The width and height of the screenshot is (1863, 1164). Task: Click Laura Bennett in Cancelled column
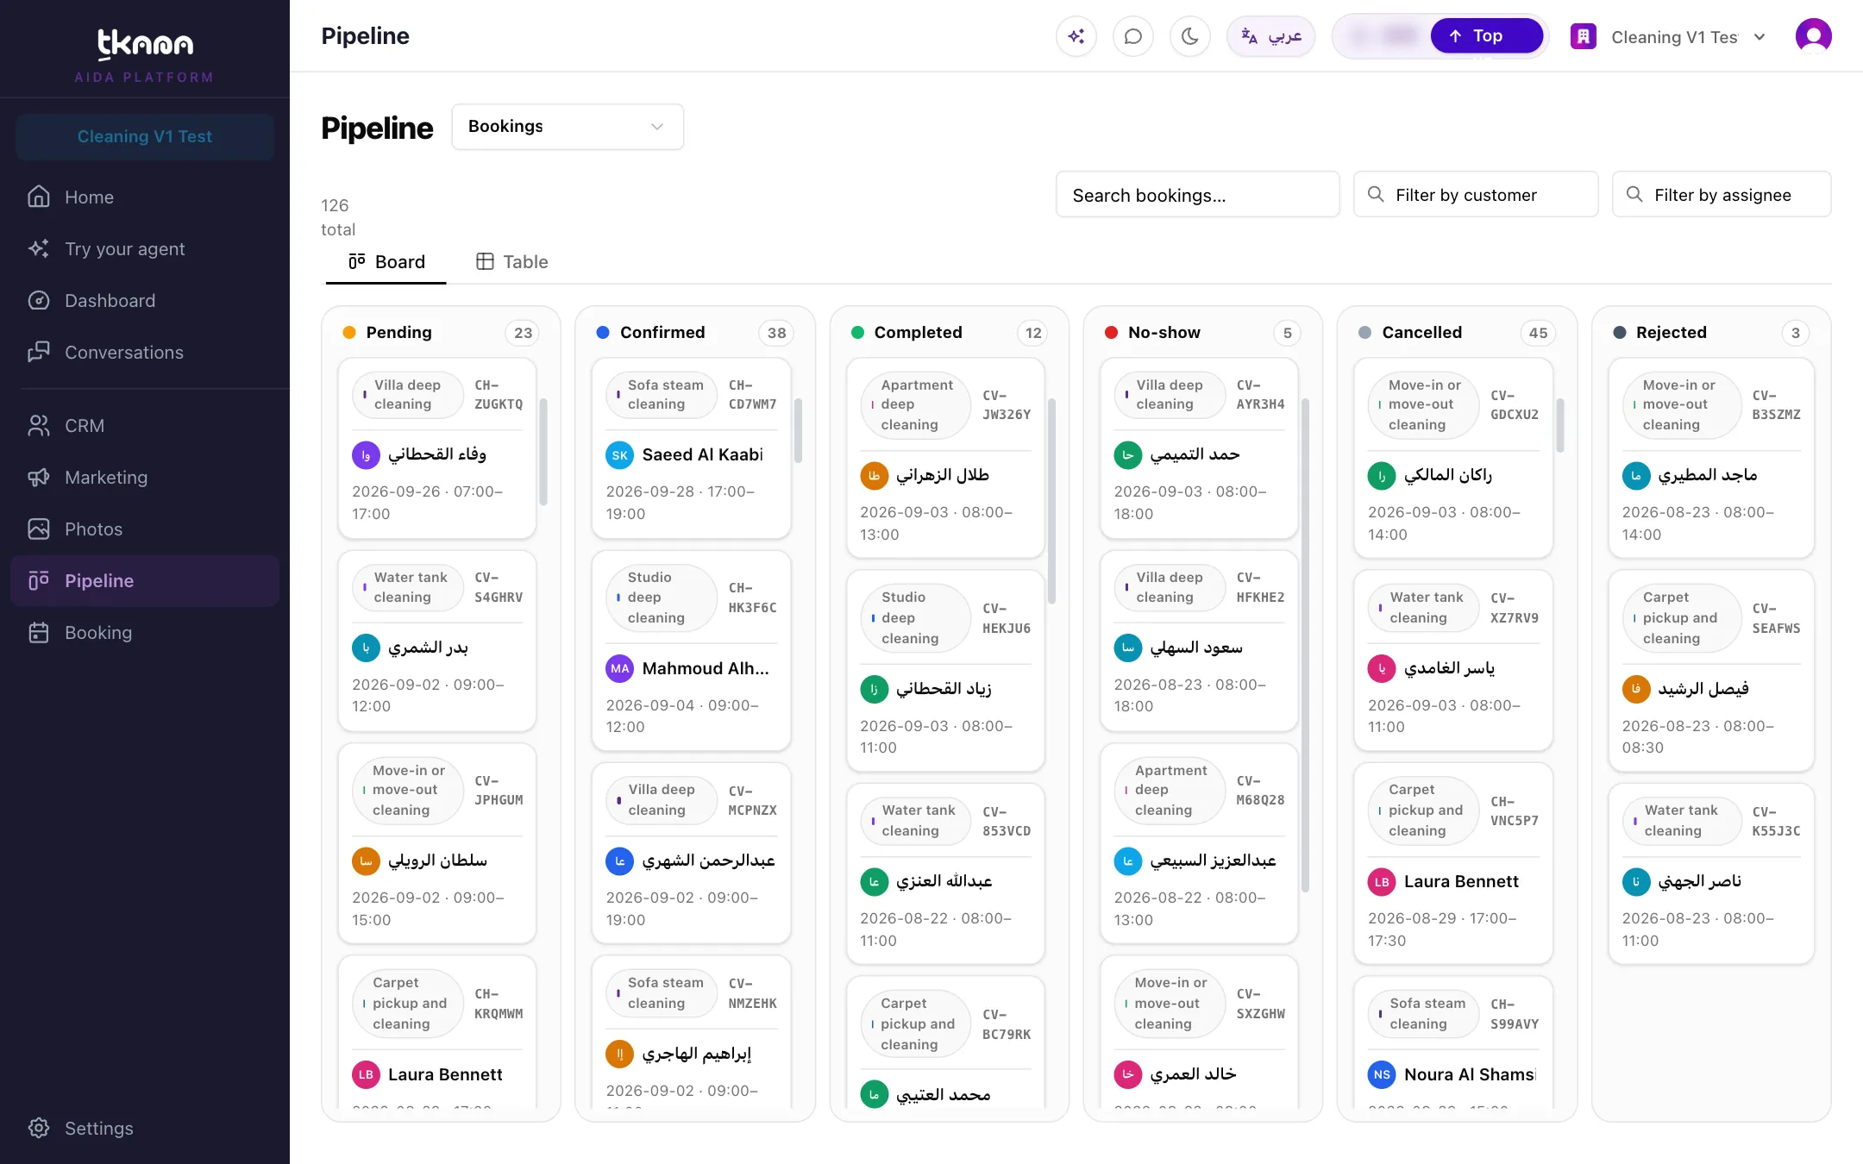pos(1460,881)
